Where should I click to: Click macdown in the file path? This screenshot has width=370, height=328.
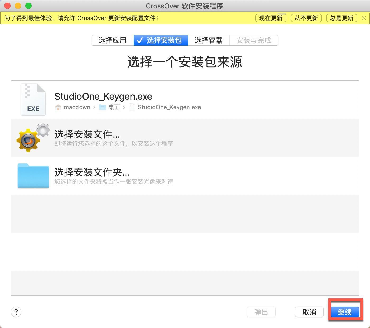pos(77,107)
